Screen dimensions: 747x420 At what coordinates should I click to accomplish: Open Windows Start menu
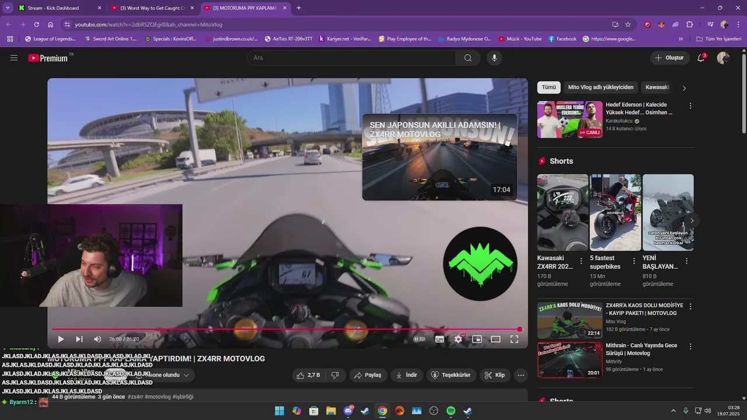280,411
